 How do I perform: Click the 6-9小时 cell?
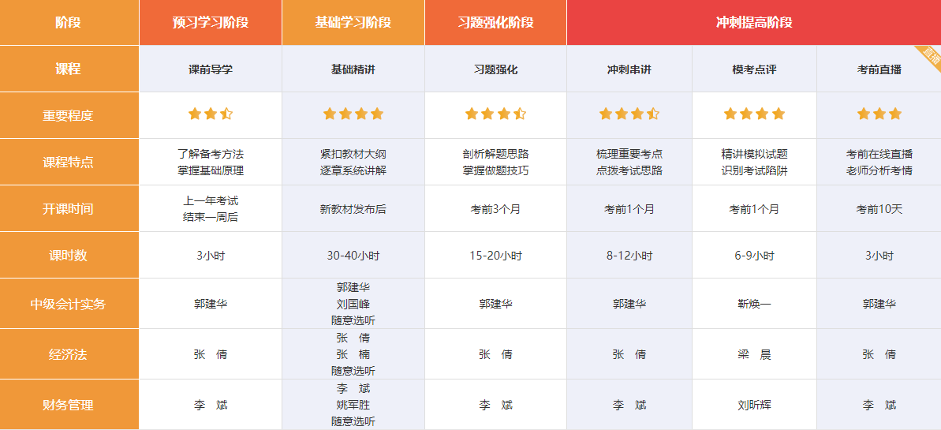click(754, 255)
